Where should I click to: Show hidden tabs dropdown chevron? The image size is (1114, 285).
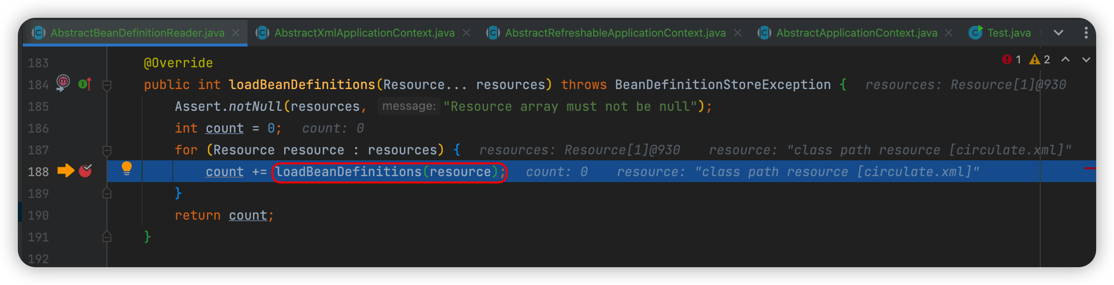[1059, 33]
